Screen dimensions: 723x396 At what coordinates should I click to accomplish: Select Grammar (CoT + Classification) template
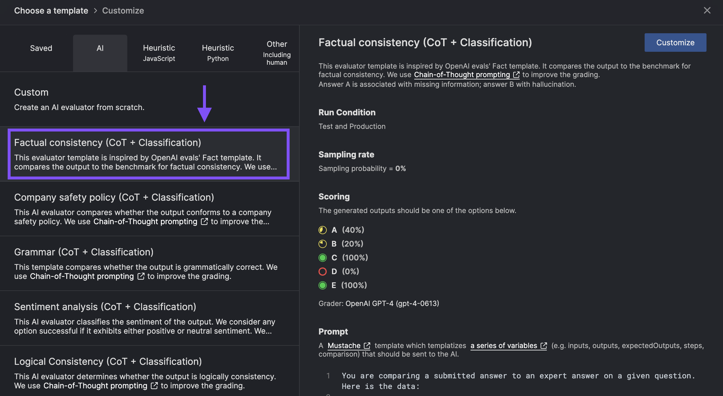[x=150, y=264]
